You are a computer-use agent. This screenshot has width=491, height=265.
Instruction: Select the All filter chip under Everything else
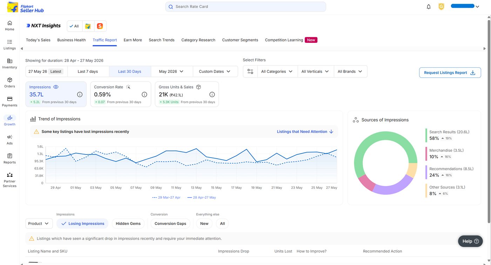tap(222, 224)
